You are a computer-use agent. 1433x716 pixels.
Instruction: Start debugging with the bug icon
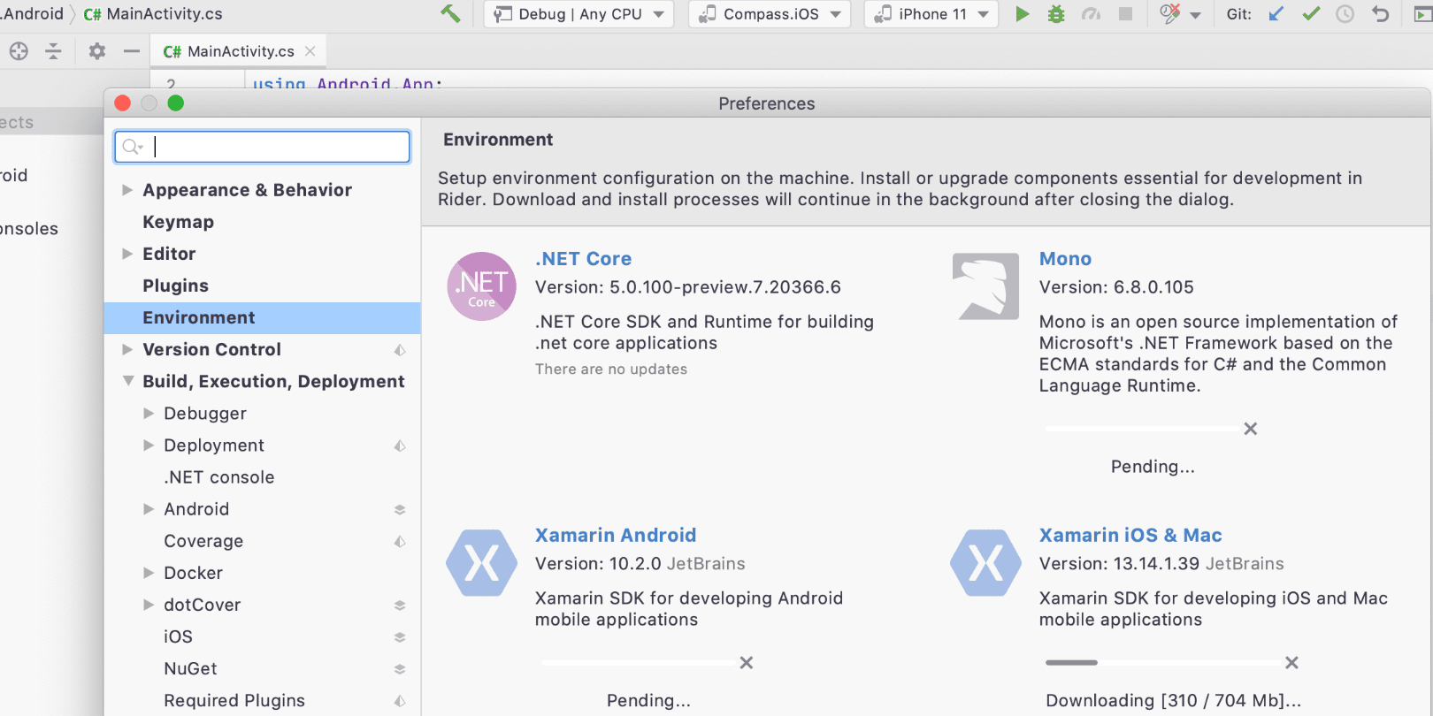click(1056, 14)
